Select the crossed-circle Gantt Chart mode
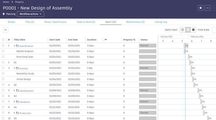Screen dimensions: 216x120 pyautogui.click(x=183, y=30)
